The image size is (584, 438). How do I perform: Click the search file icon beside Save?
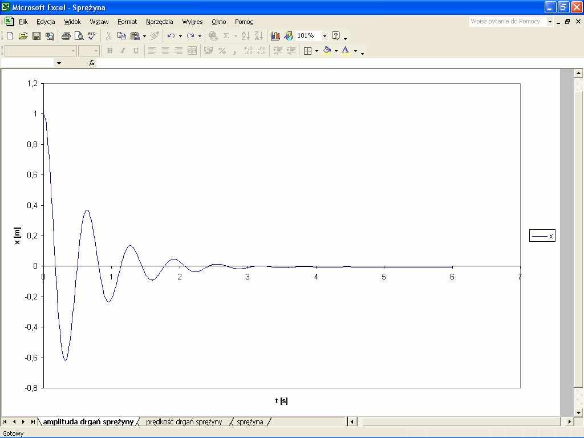pos(50,36)
